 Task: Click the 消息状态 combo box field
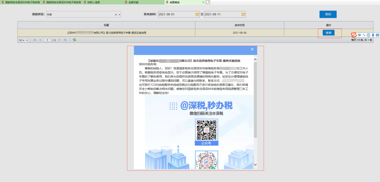pos(84,14)
